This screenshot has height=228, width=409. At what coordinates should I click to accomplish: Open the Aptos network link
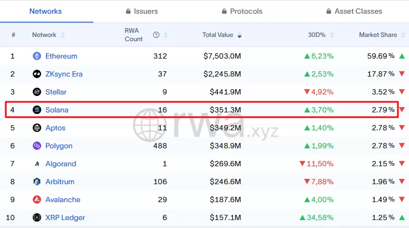[55, 128]
